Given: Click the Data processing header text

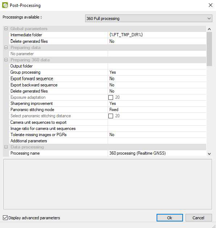Looking at the screenshot, I should [27, 147].
